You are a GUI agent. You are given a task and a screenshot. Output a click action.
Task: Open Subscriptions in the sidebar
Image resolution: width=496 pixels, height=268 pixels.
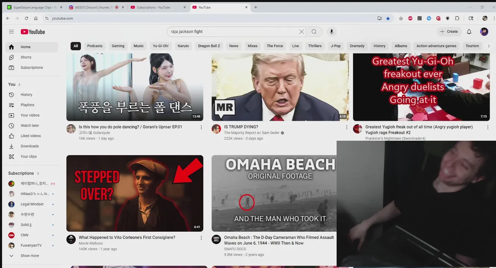[32, 68]
